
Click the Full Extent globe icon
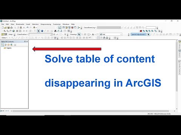(x=14, y=31)
